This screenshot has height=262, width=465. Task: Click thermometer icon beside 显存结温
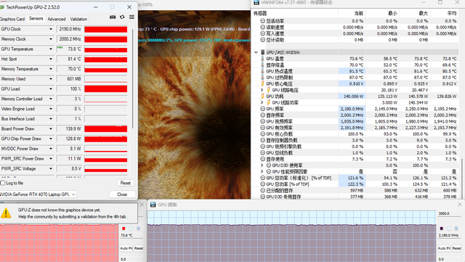pyautogui.click(x=262, y=65)
